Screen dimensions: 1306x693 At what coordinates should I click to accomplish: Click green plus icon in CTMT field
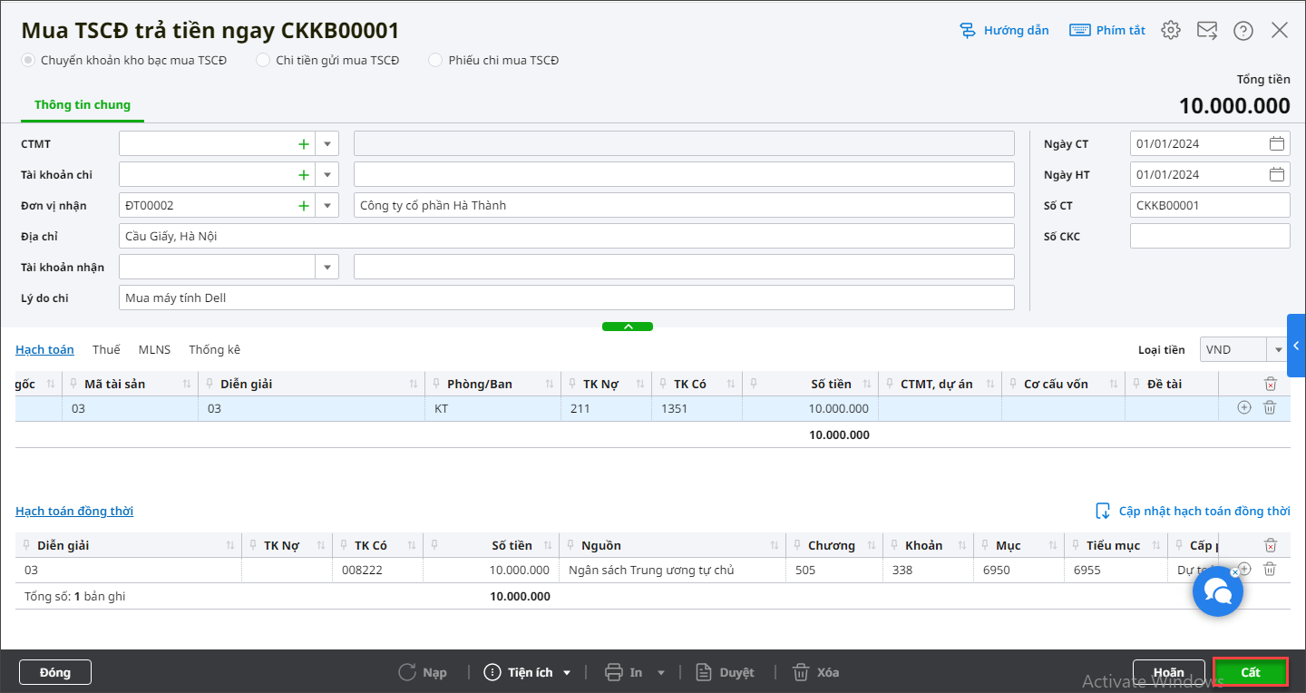[x=303, y=143]
